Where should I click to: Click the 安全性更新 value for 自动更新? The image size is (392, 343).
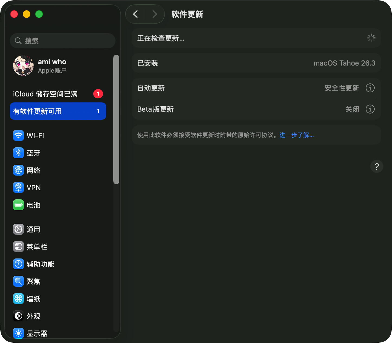coord(342,88)
